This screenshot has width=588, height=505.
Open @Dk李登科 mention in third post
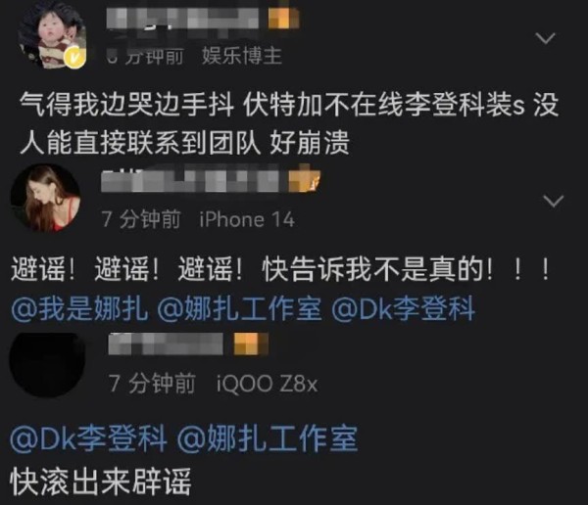click(x=88, y=438)
